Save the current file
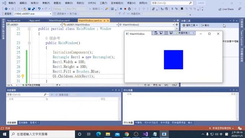 coord(29,9)
